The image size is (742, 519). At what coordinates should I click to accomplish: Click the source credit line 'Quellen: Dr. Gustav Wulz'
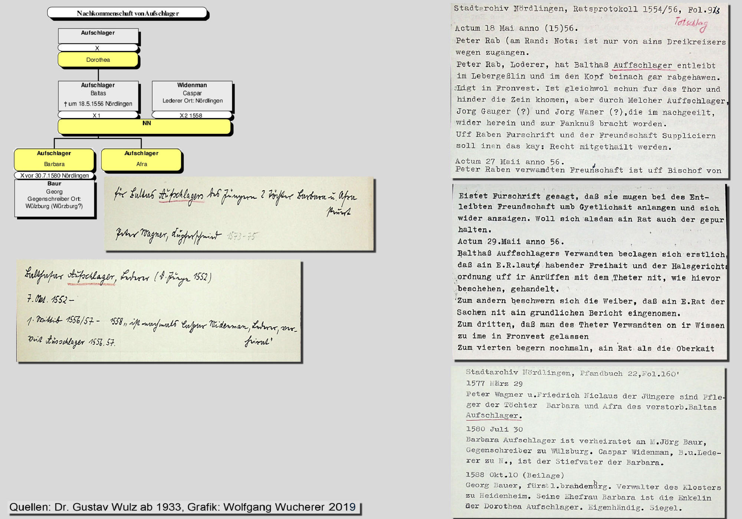[183, 507]
